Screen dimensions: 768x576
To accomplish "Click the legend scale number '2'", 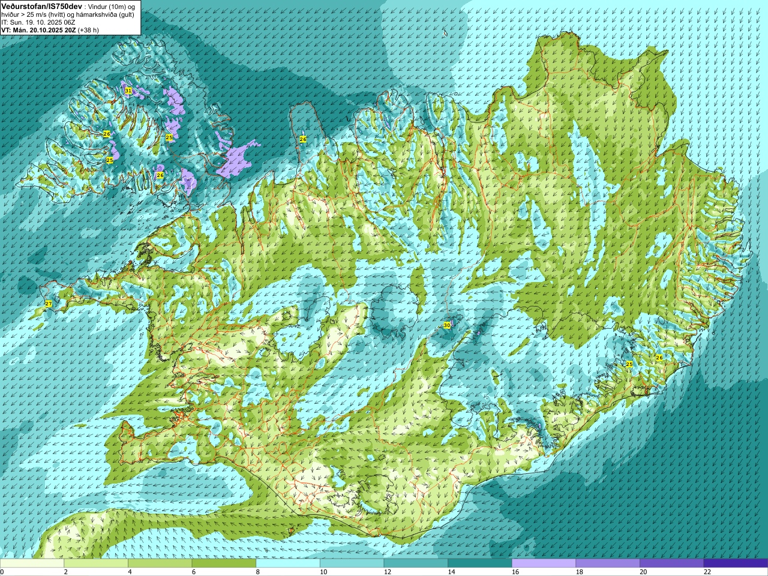I will click(65, 572).
